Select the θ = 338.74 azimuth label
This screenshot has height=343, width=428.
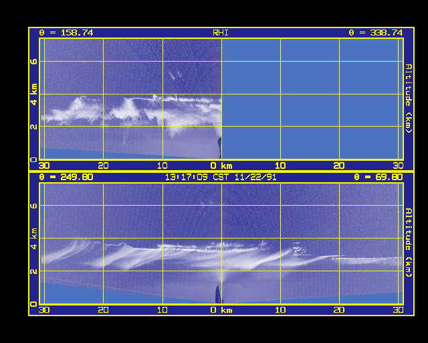point(376,33)
